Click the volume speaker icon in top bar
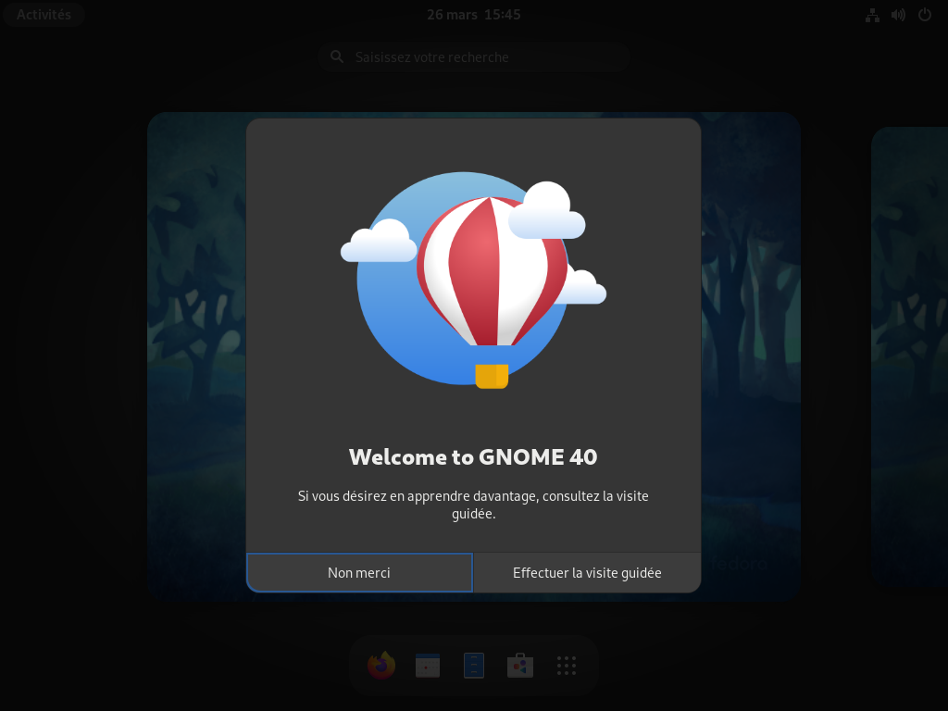 (898, 15)
